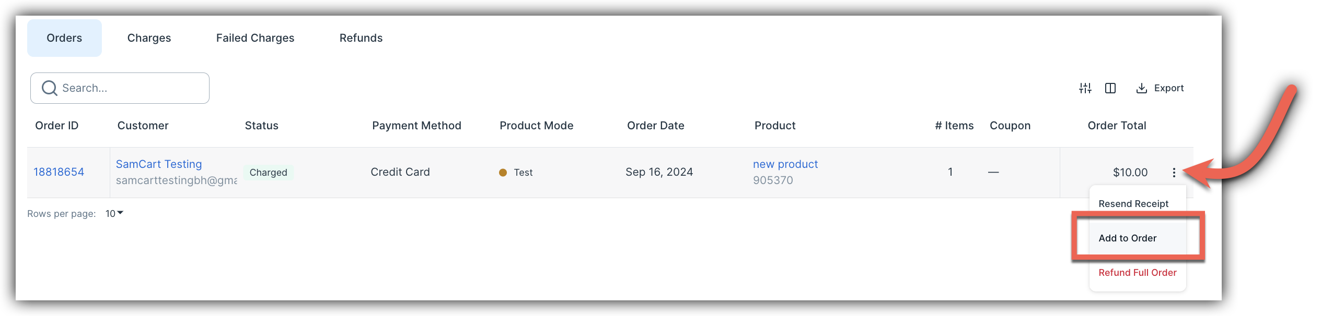Image resolution: width=1321 pixels, height=316 pixels.
Task: Switch to the Charges tab
Action: point(149,38)
